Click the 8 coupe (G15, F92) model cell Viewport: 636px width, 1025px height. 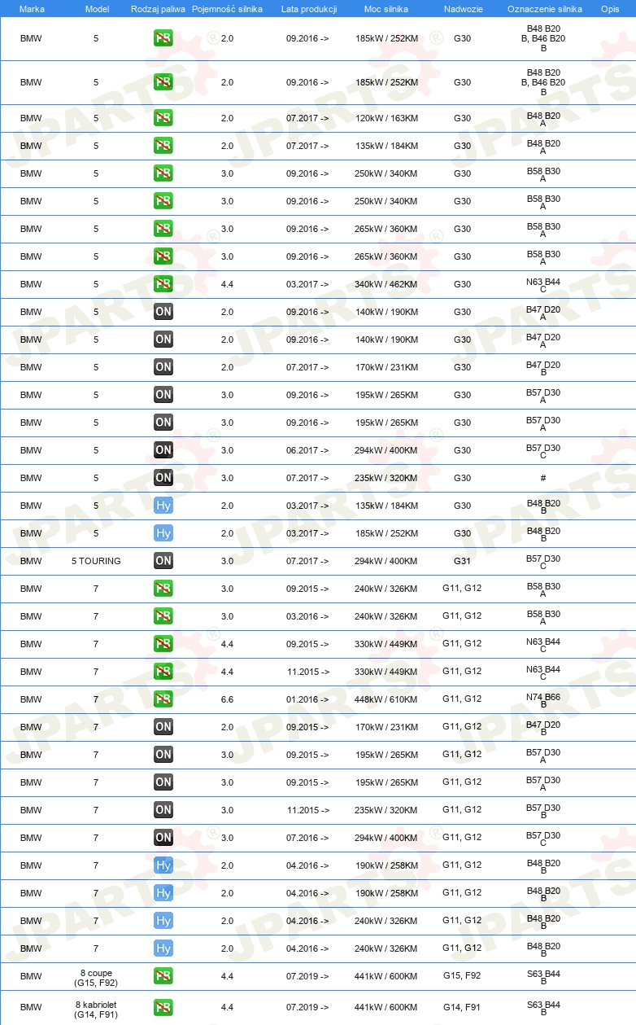pyautogui.click(x=96, y=977)
